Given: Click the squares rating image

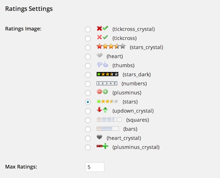Looking at the screenshot, I should point(109,119).
